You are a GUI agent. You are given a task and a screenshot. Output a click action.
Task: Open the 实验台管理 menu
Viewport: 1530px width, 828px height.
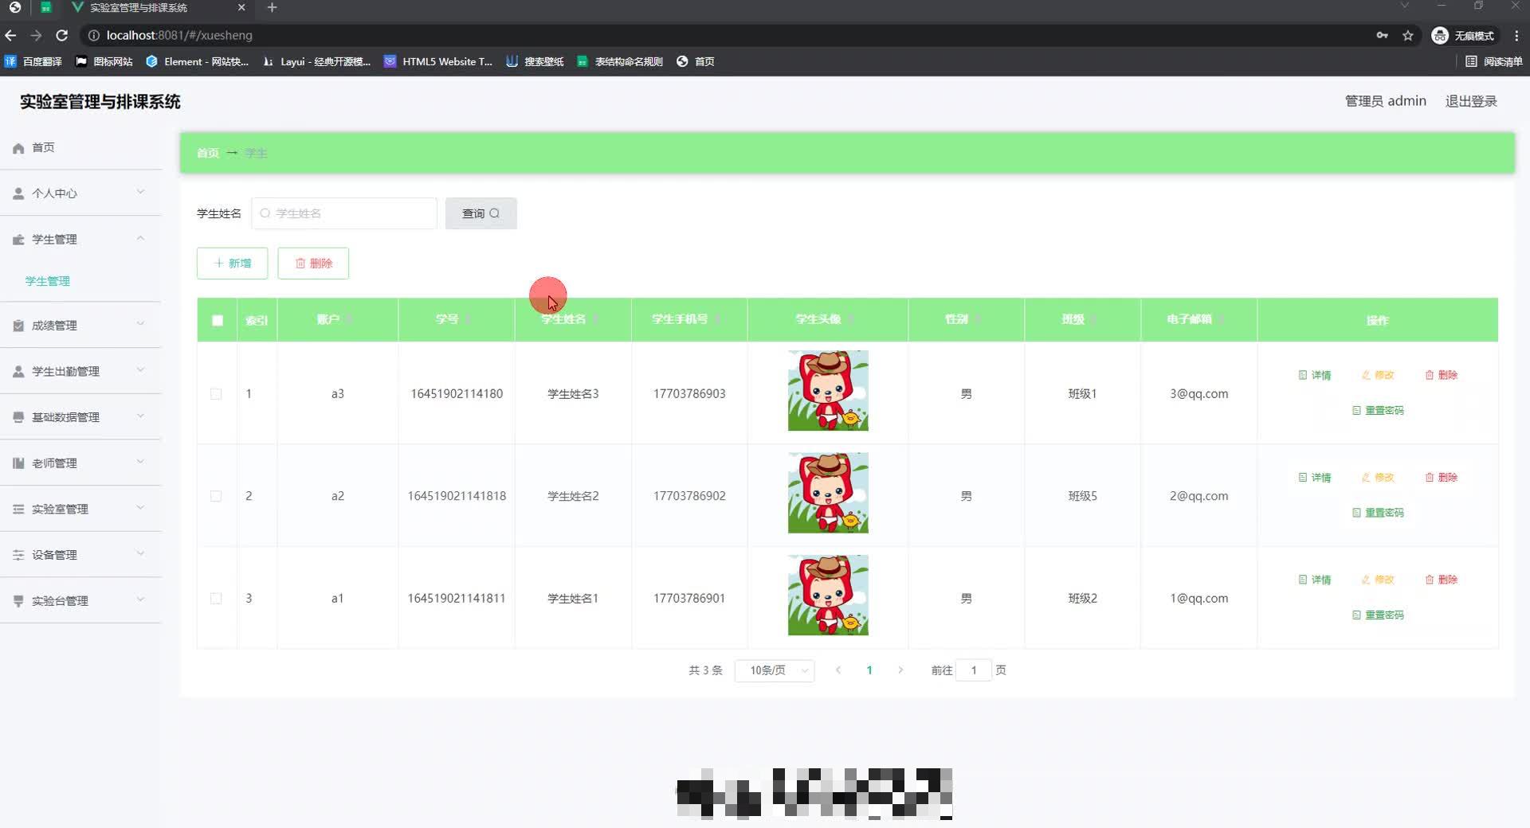80,601
